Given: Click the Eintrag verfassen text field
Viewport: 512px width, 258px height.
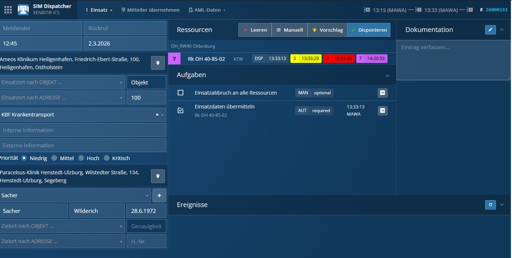Looking at the screenshot, I should point(453,60).
